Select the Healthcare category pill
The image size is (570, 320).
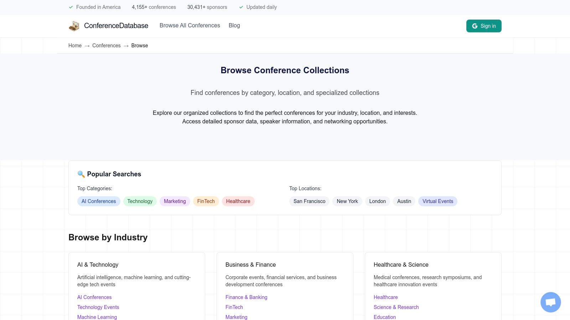coord(238,201)
